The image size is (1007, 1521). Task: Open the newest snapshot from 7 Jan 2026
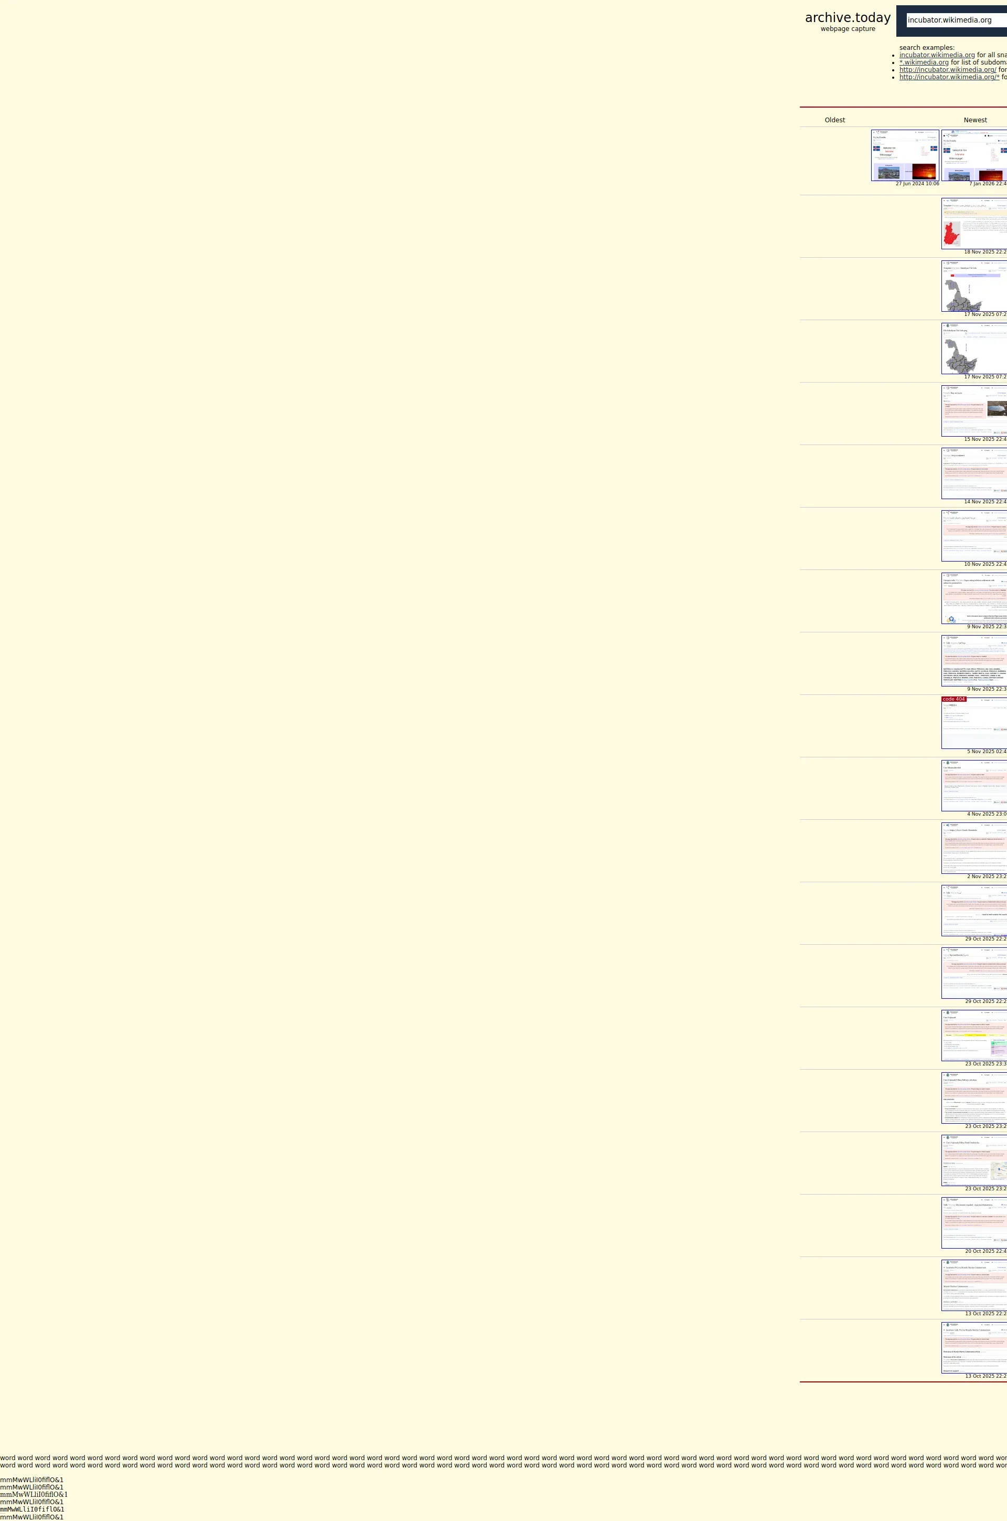coord(973,155)
